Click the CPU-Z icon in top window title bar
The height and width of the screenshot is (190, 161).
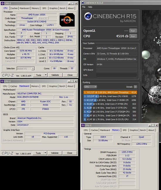[x=2, y=4]
